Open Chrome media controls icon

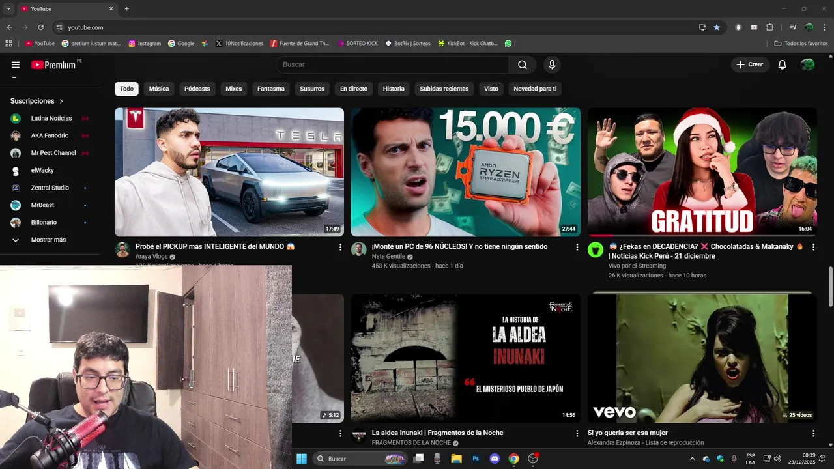point(793,27)
